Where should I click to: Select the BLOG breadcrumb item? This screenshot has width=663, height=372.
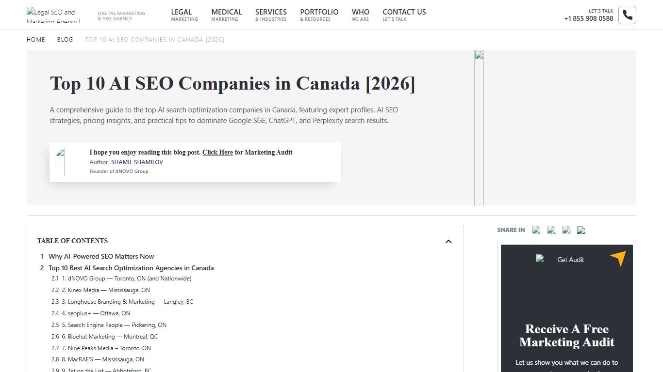[x=65, y=39]
